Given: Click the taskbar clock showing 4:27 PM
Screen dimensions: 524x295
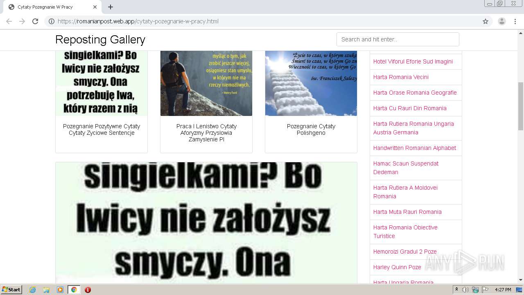Looking at the screenshot, I should coord(503,290).
